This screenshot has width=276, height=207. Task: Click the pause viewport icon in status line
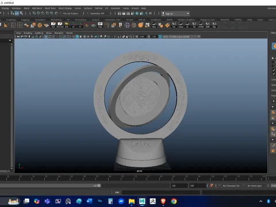pos(150,13)
